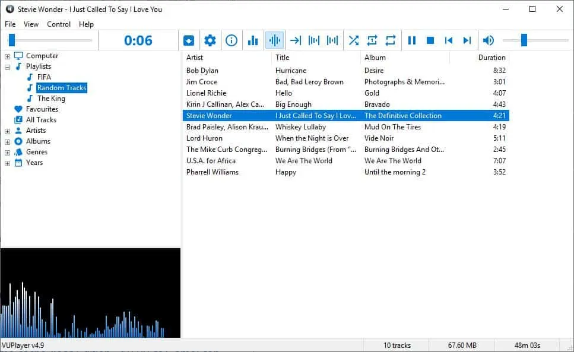
Task: Open the FIFA playlist
Action: pos(44,77)
